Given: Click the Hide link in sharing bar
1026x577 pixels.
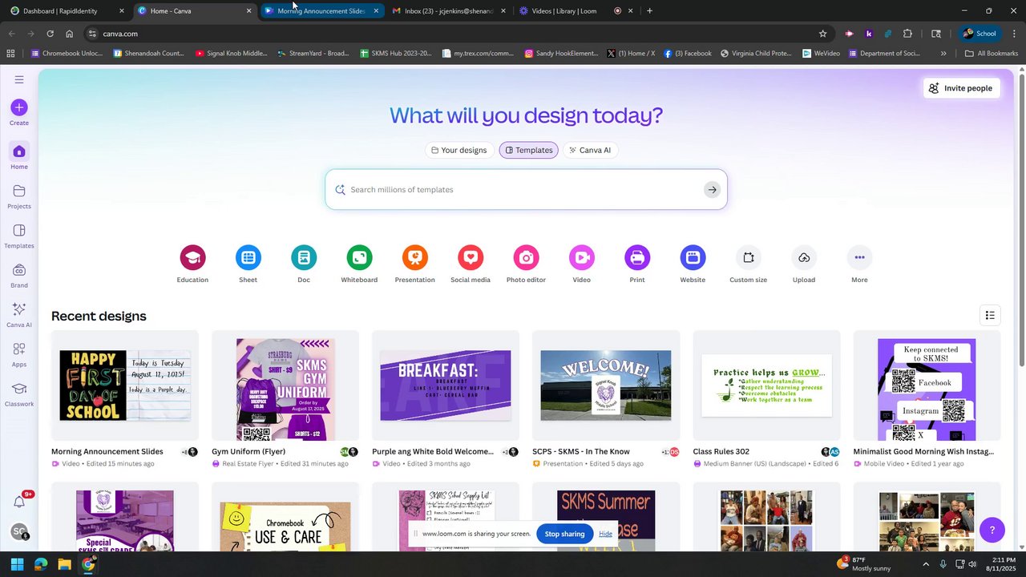Looking at the screenshot, I should point(605,534).
